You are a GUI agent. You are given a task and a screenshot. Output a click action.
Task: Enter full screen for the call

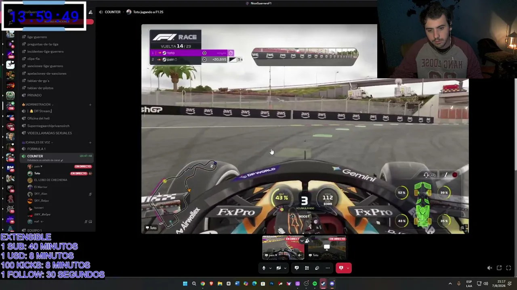pyautogui.click(x=509, y=268)
